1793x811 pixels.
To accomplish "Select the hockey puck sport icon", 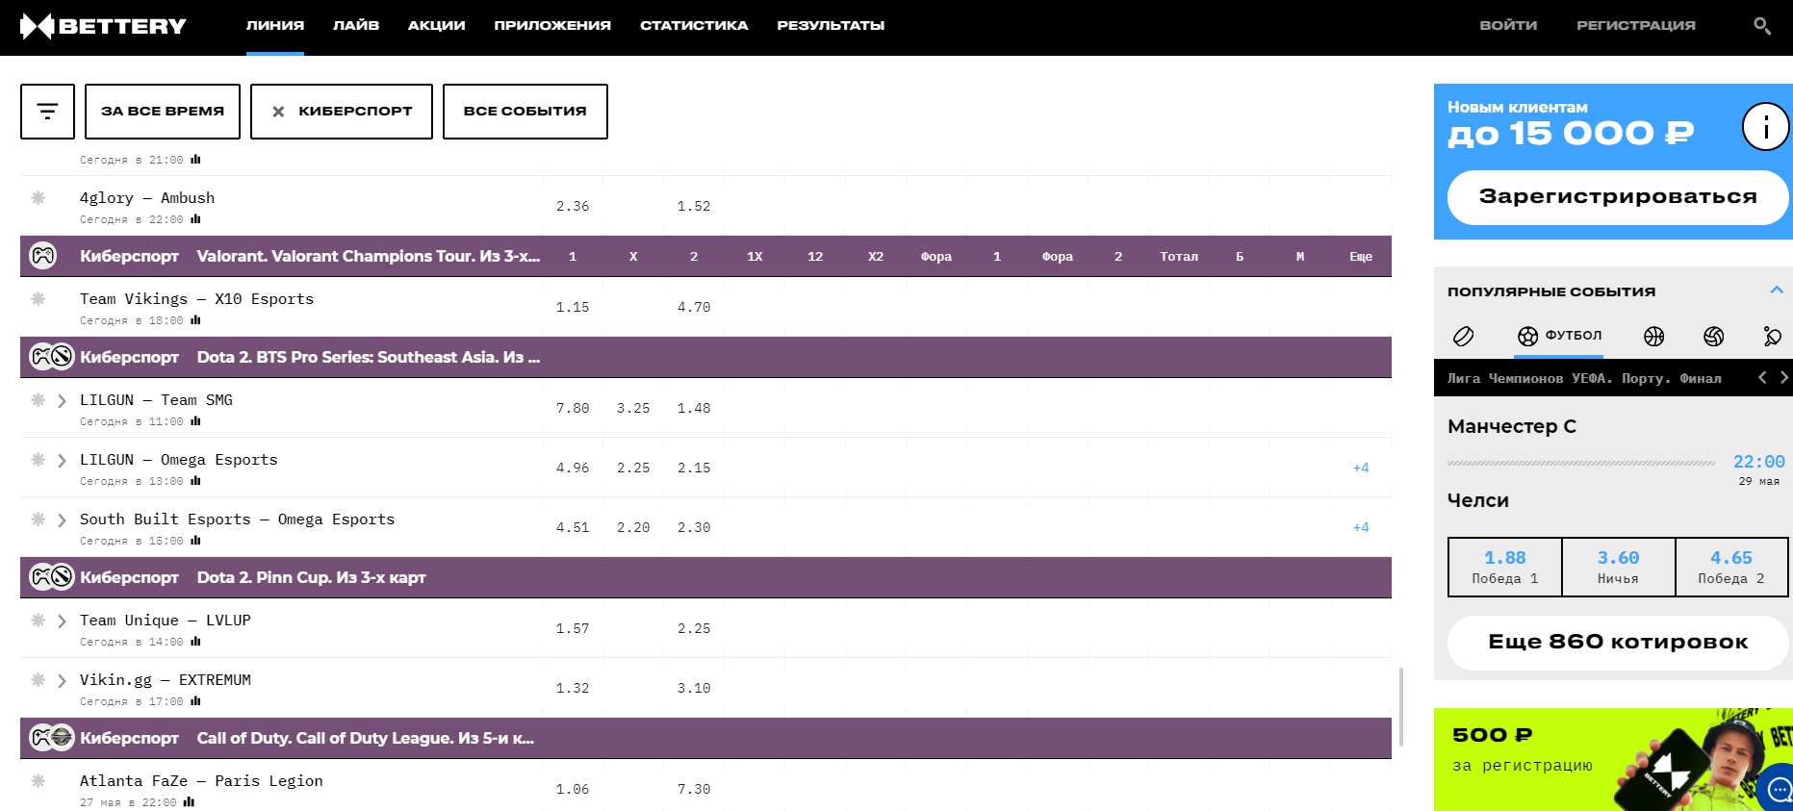I will (1463, 336).
